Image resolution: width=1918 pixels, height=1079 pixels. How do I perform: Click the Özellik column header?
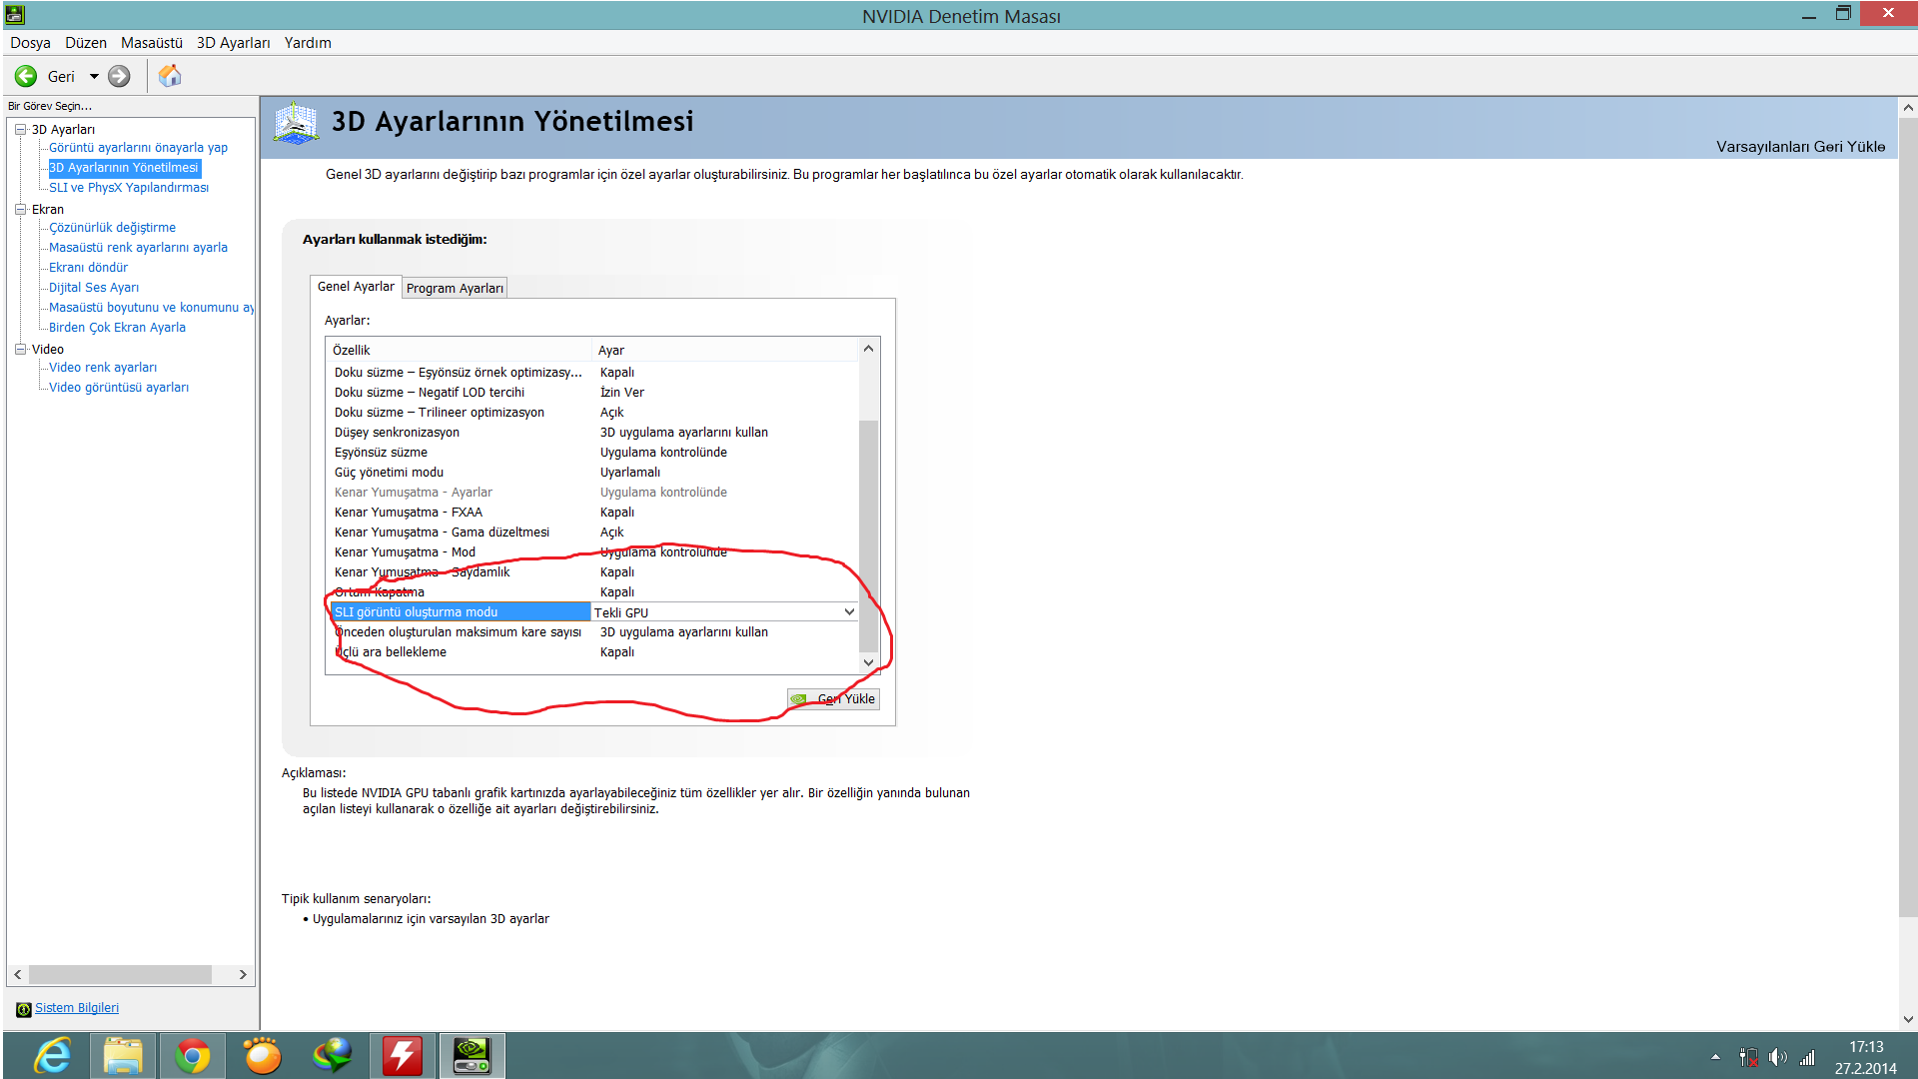(x=460, y=350)
